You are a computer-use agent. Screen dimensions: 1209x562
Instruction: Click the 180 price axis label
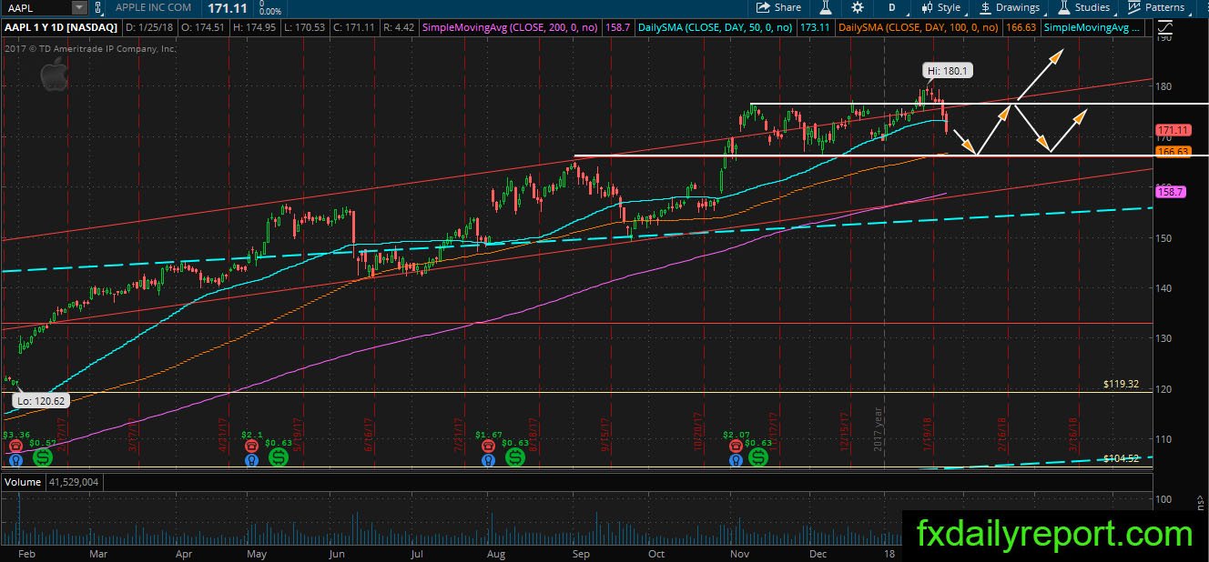pyautogui.click(x=1163, y=86)
